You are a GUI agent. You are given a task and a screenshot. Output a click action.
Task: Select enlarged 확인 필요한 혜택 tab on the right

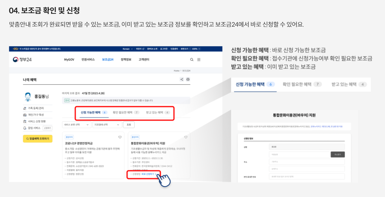[302, 84]
